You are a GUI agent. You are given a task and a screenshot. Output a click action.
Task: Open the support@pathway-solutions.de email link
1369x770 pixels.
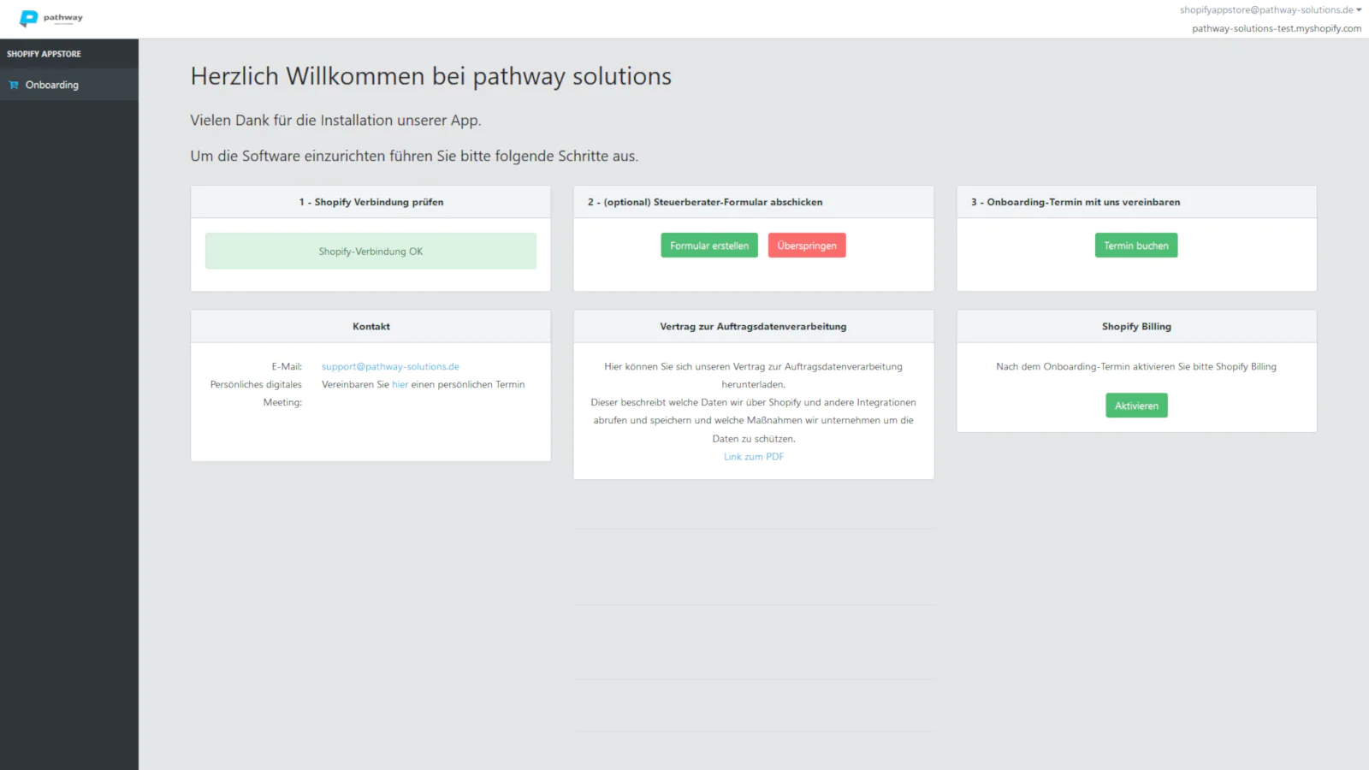click(x=390, y=366)
